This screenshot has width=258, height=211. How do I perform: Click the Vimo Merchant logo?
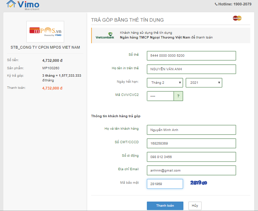click(23, 5)
